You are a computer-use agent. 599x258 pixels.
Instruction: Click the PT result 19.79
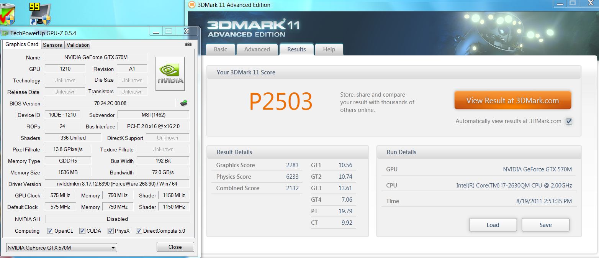pyautogui.click(x=345, y=211)
